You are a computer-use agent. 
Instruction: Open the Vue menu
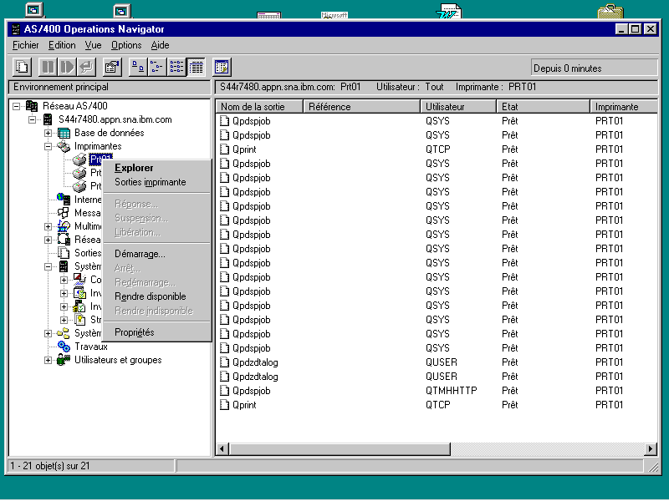93,45
